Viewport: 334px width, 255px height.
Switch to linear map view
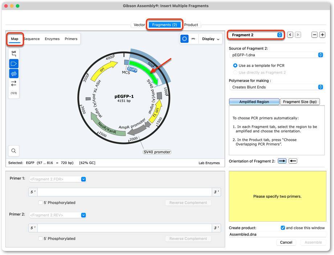coord(193,39)
